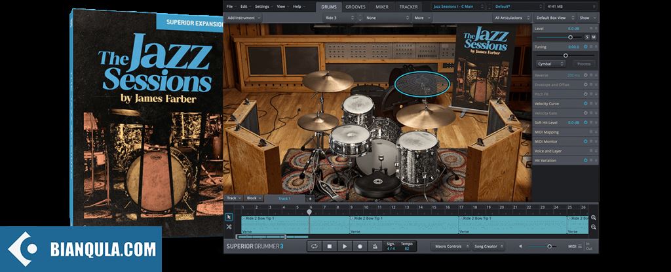Open Song Creator
The width and height of the screenshot is (671, 272).
pyautogui.click(x=488, y=246)
